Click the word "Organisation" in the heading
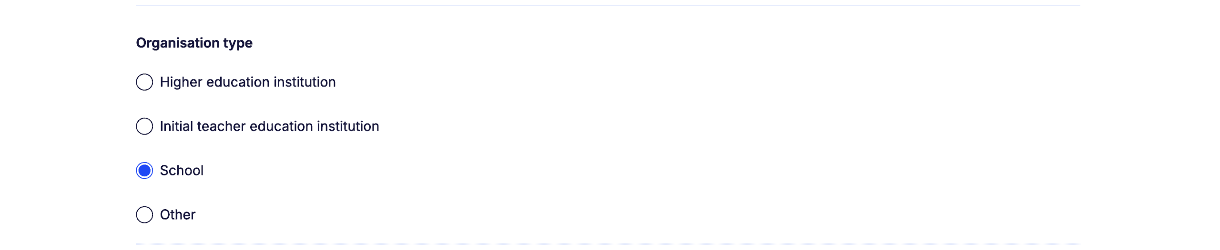The height and width of the screenshot is (250, 1220). point(178,43)
